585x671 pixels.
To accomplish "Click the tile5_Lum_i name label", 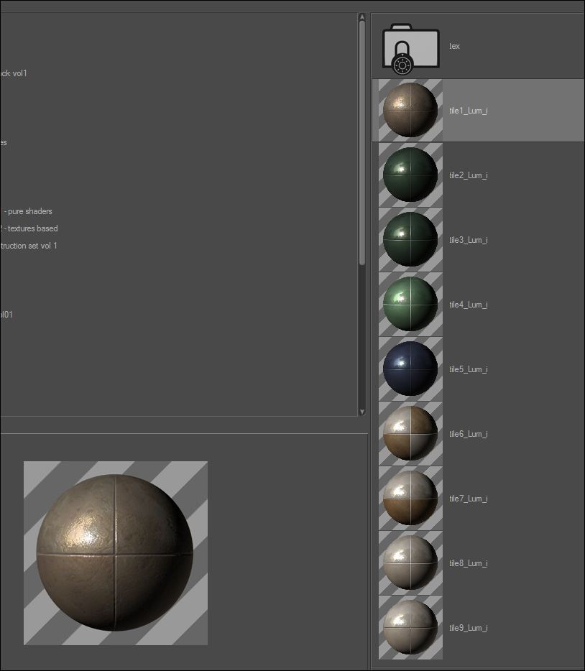I will (x=469, y=369).
